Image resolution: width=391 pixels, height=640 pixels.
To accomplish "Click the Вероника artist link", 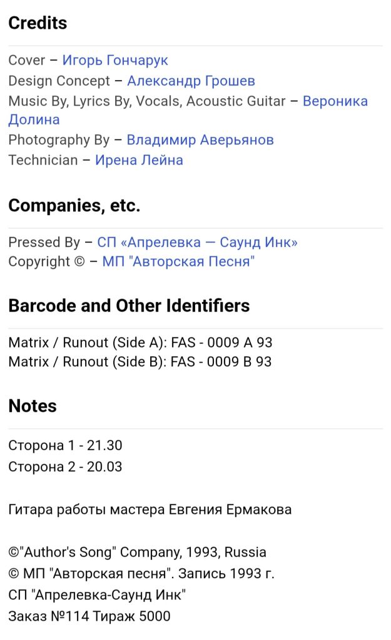I will click(x=335, y=101).
